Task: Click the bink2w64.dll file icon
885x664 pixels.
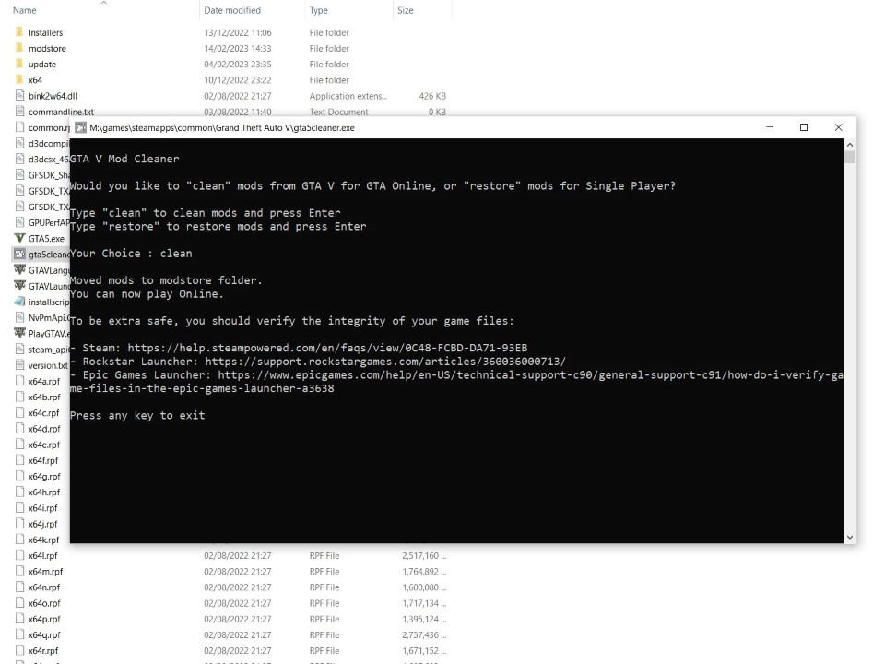Action: point(19,95)
